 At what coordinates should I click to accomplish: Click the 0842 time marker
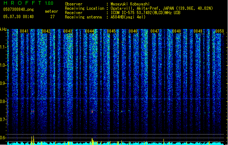(x=46, y=31)
